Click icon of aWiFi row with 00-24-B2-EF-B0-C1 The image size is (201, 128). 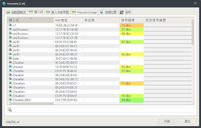click(x=10, y=46)
